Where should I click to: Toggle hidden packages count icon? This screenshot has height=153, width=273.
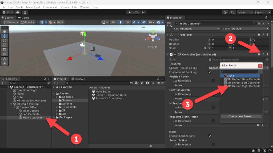[x=160, y=83]
